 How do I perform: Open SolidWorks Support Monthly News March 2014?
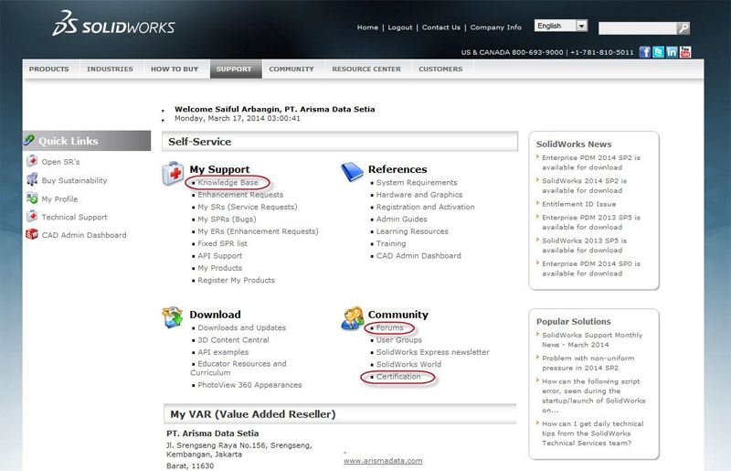point(591,340)
